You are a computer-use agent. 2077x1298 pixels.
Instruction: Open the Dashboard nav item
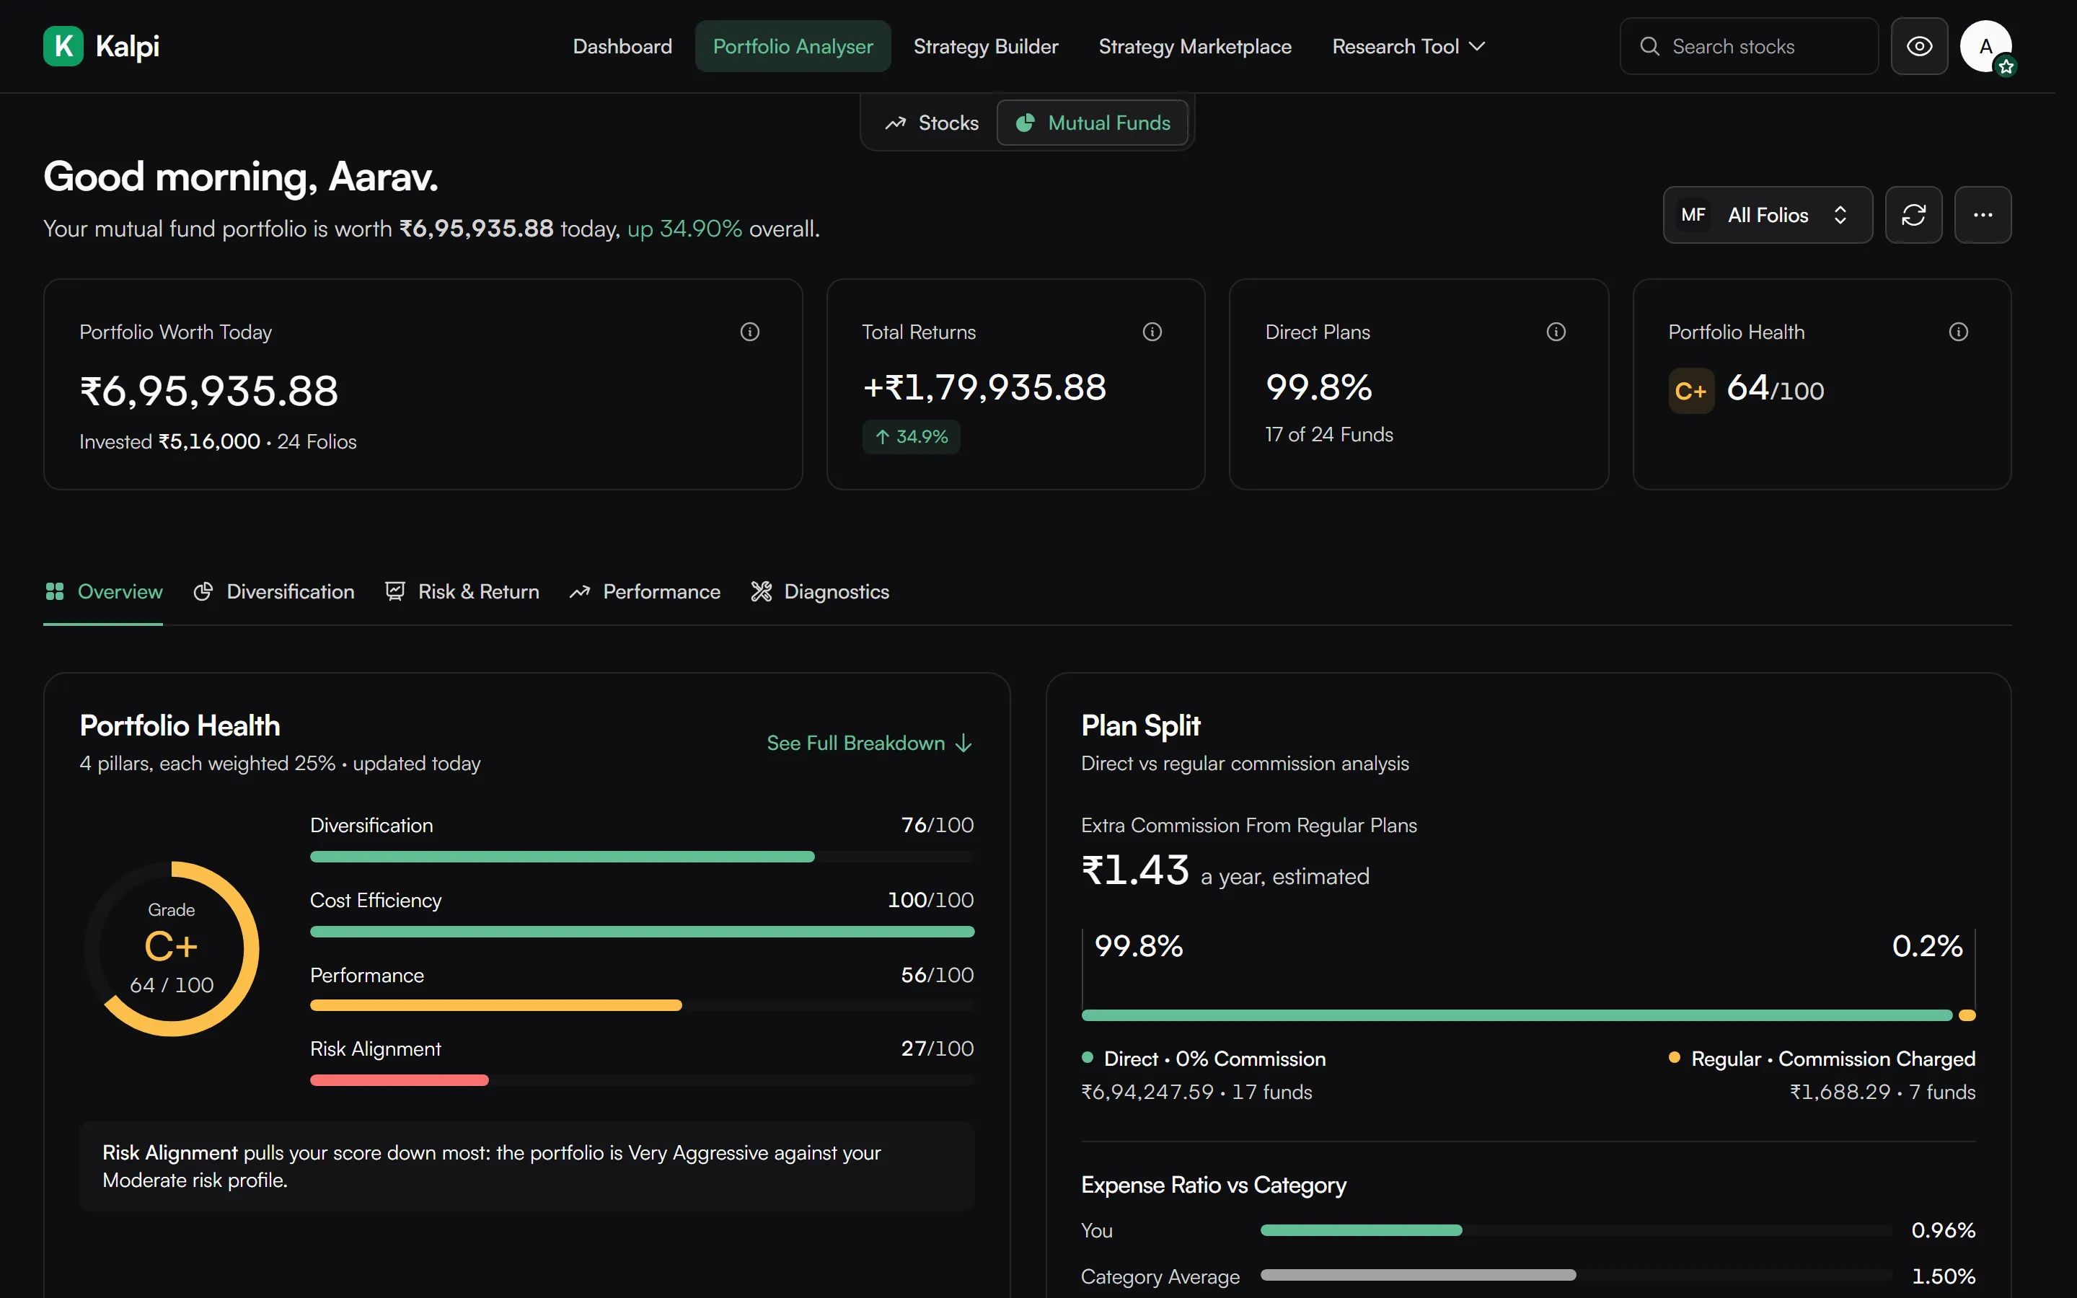tap(622, 46)
